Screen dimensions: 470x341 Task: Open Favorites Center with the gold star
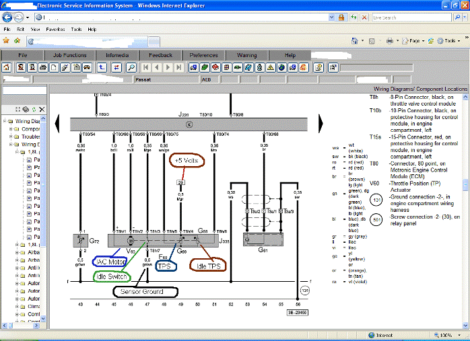pyautogui.click(x=5, y=40)
